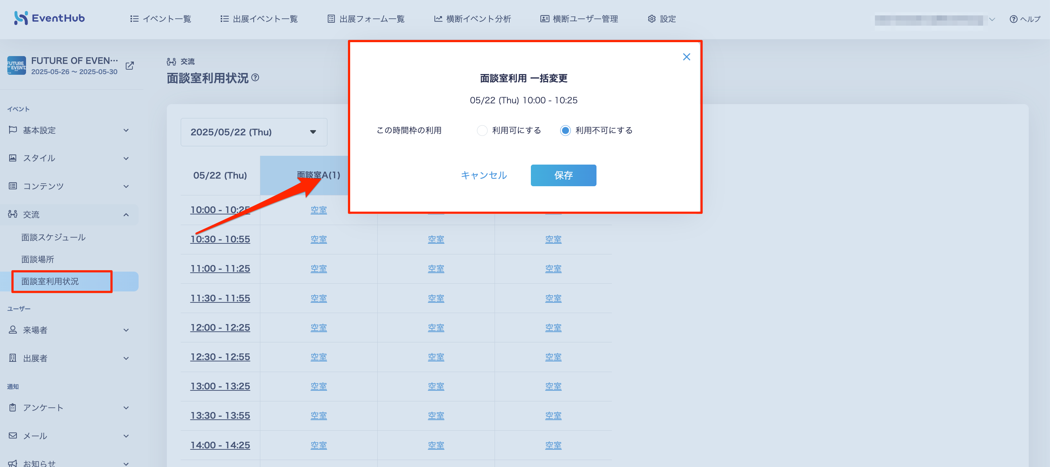Click the image icon for スタイル
This screenshot has width=1050, height=467.
point(12,158)
